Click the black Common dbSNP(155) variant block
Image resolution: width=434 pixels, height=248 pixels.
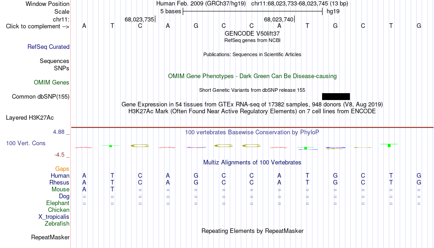pyautogui.click(x=336, y=97)
